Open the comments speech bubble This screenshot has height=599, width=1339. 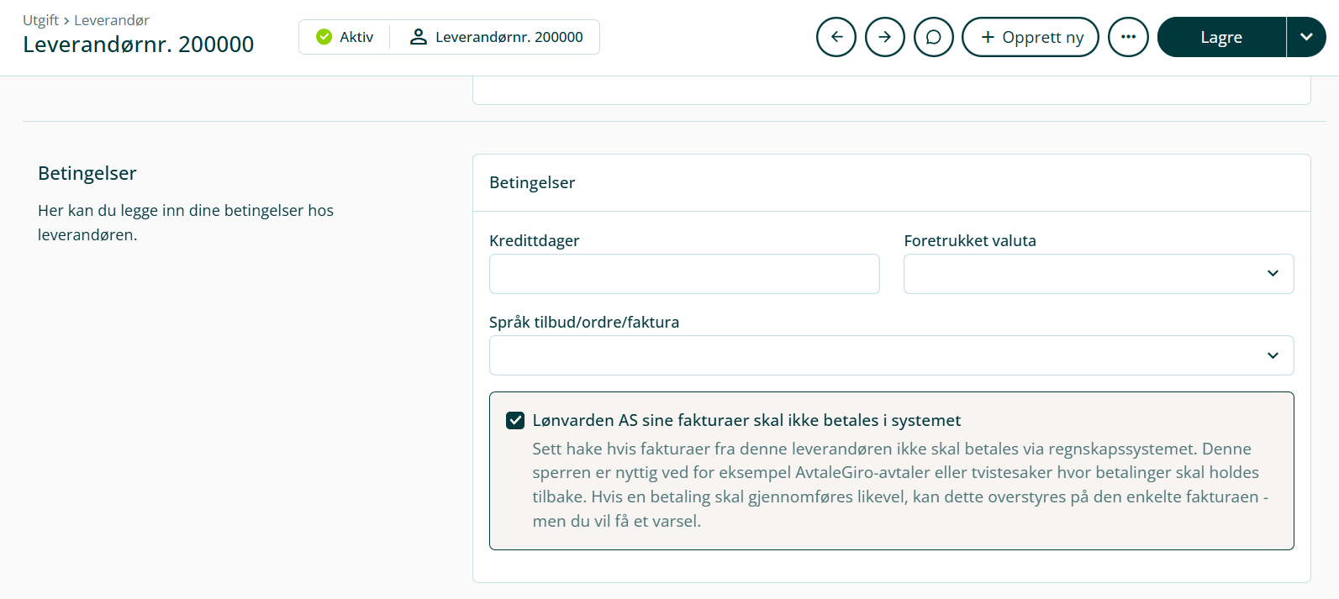tap(934, 37)
